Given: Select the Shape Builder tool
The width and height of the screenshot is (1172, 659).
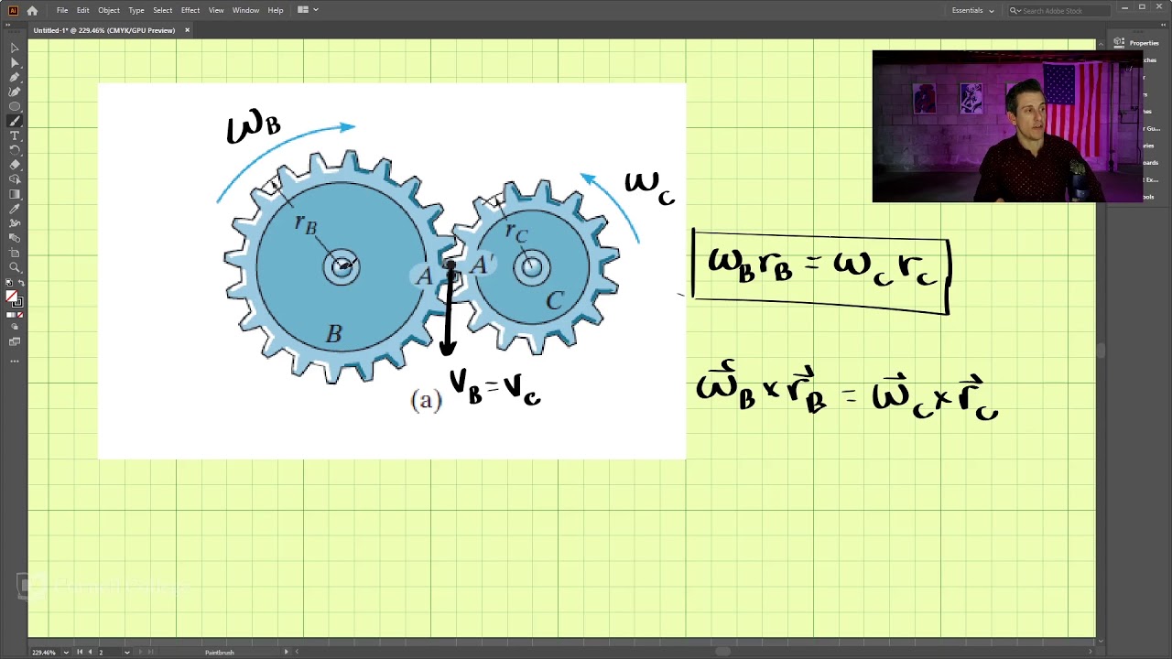Looking at the screenshot, I should click(15, 179).
